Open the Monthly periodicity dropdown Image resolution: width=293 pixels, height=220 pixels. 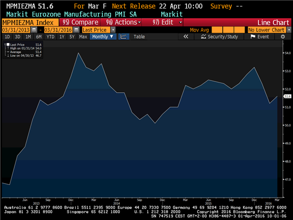(103, 37)
